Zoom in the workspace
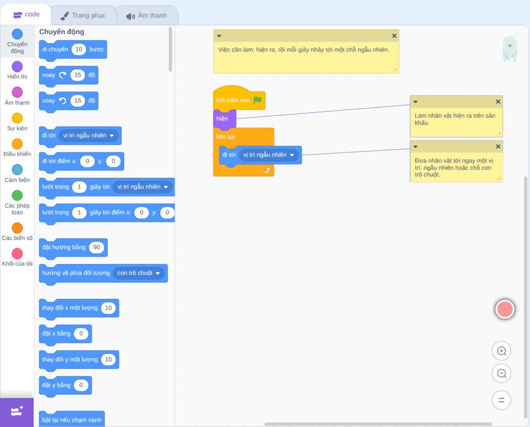This screenshot has height=427, width=530. pos(501,351)
